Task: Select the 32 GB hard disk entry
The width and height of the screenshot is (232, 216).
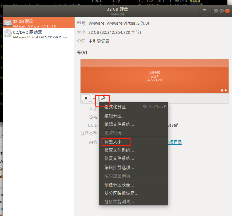Action: (39, 22)
